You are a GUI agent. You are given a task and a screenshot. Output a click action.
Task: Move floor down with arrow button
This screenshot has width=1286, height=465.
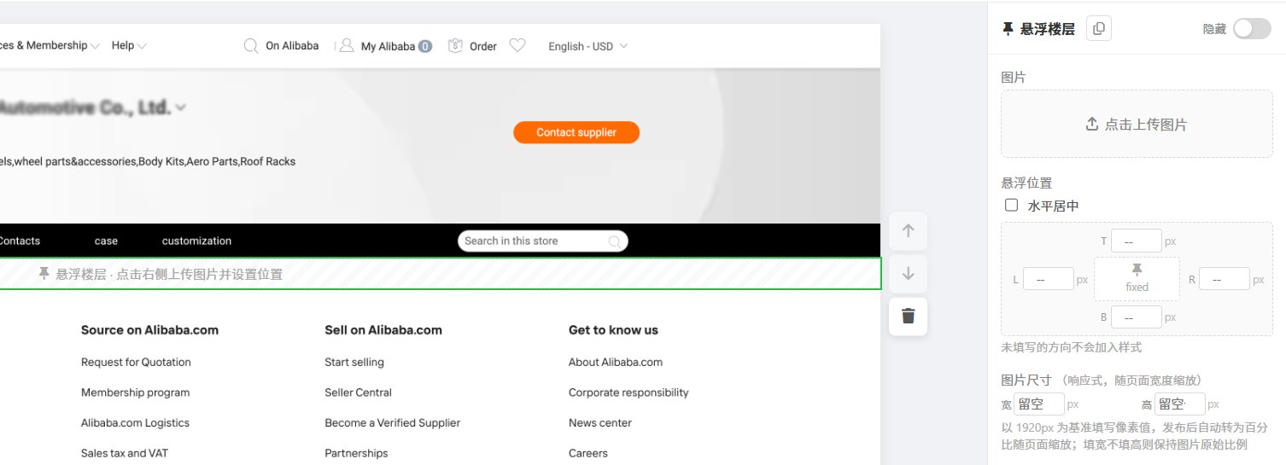tap(908, 273)
